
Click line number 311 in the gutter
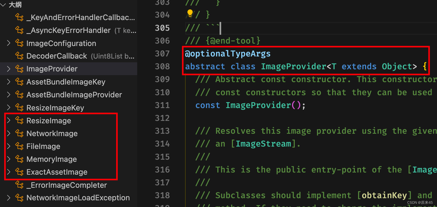tap(162, 105)
